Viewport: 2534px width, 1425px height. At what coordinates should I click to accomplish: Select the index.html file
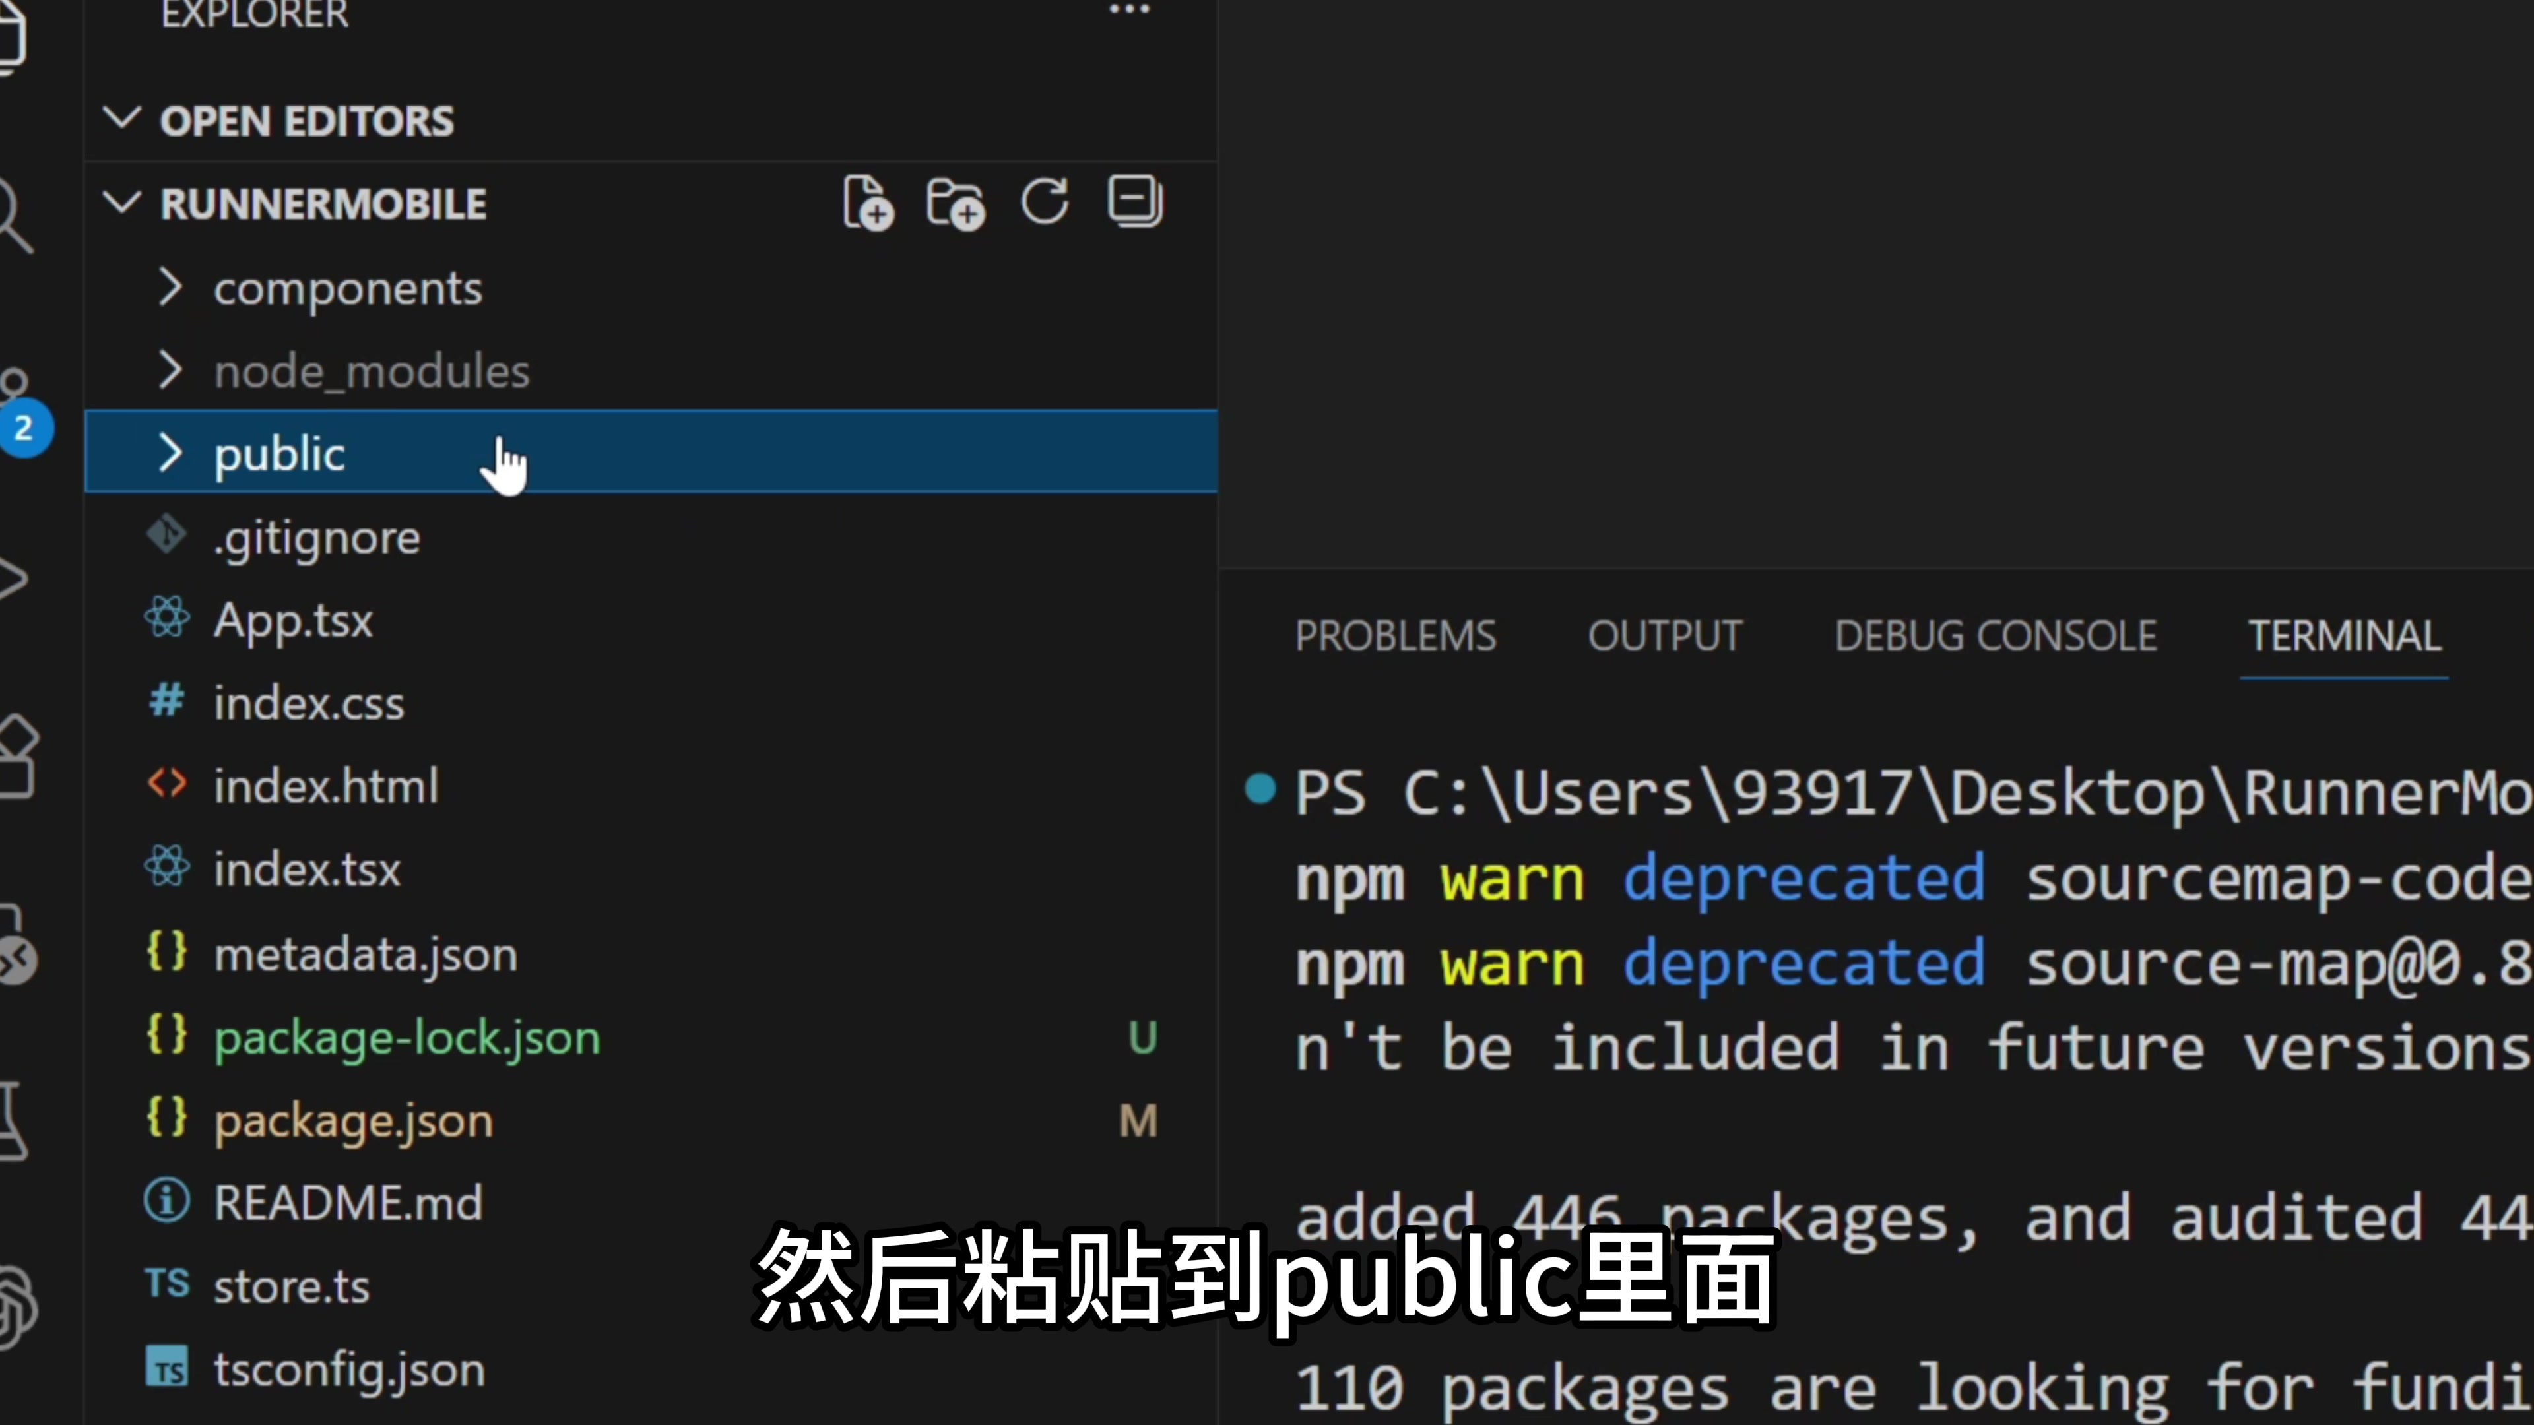(325, 787)
